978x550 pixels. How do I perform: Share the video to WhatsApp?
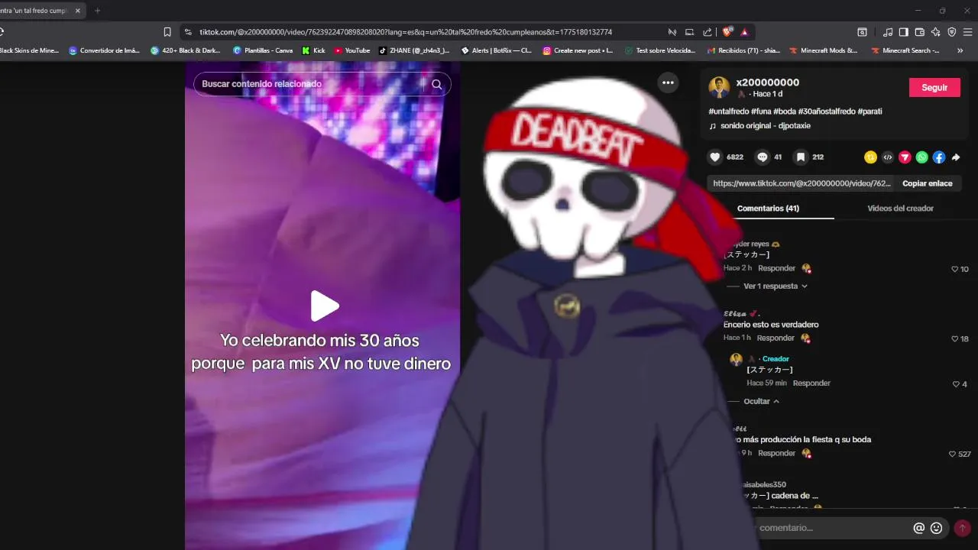[922, 157]
